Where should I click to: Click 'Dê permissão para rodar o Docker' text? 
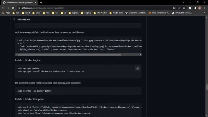(48, 83)
